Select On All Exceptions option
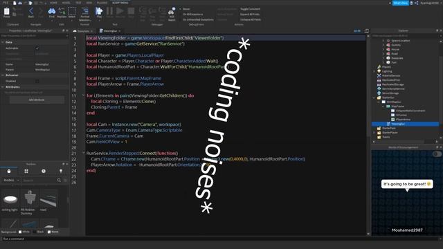 click(x=192, y=14)
